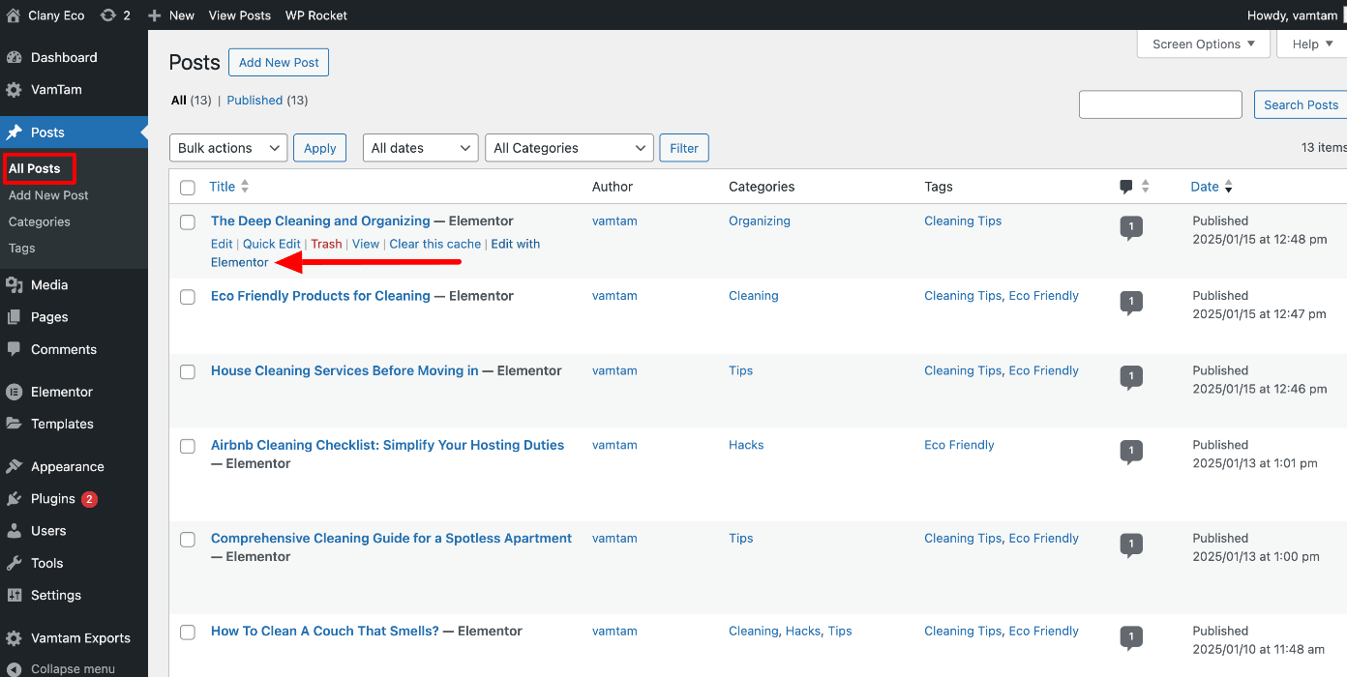This screenshot has width=1347, height=677.
Task: Show Published (13) posts filter
Action: [267, 101]
